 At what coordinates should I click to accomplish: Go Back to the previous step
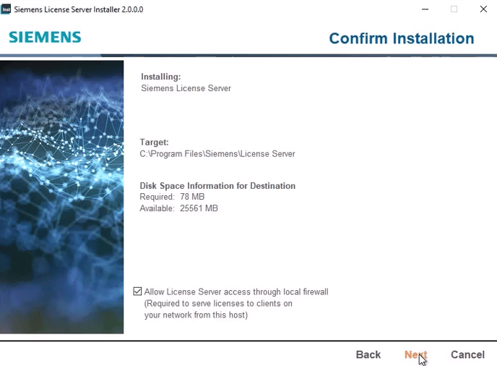click(368, 354)
